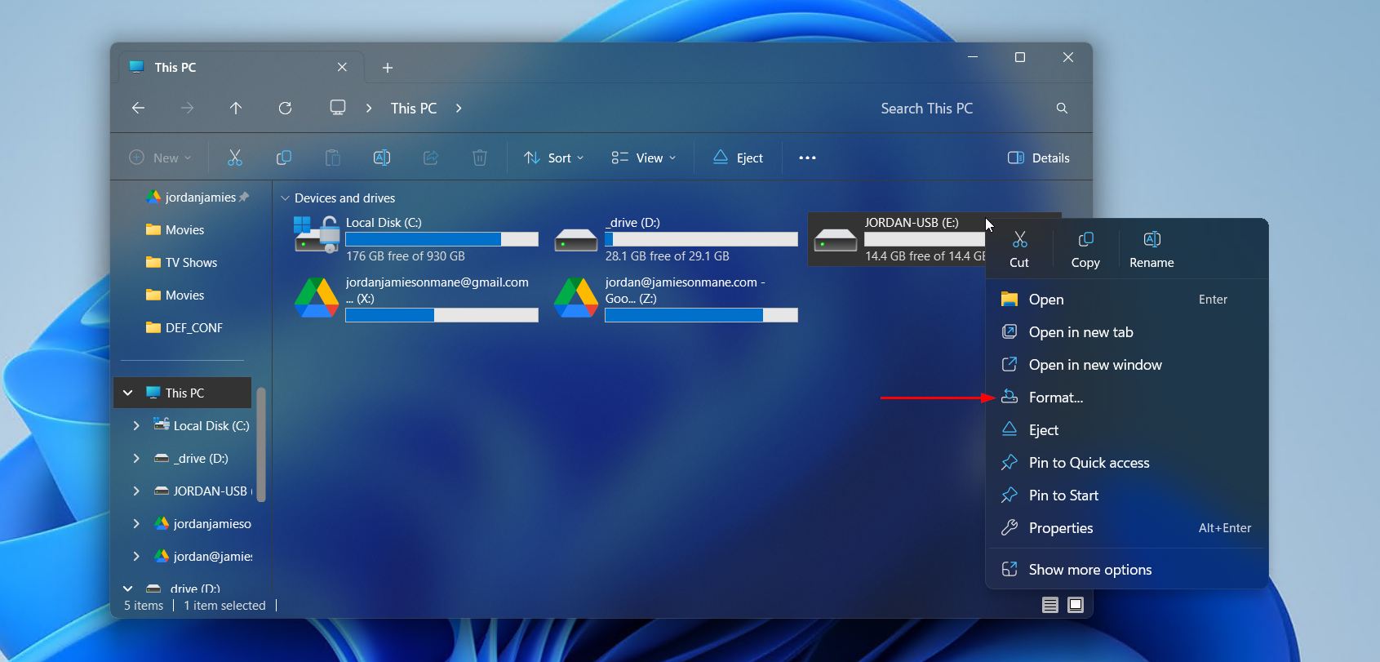Choose Format... from context menu
The height and width of the screenshot is (662, 1380).
point(1127,397)
